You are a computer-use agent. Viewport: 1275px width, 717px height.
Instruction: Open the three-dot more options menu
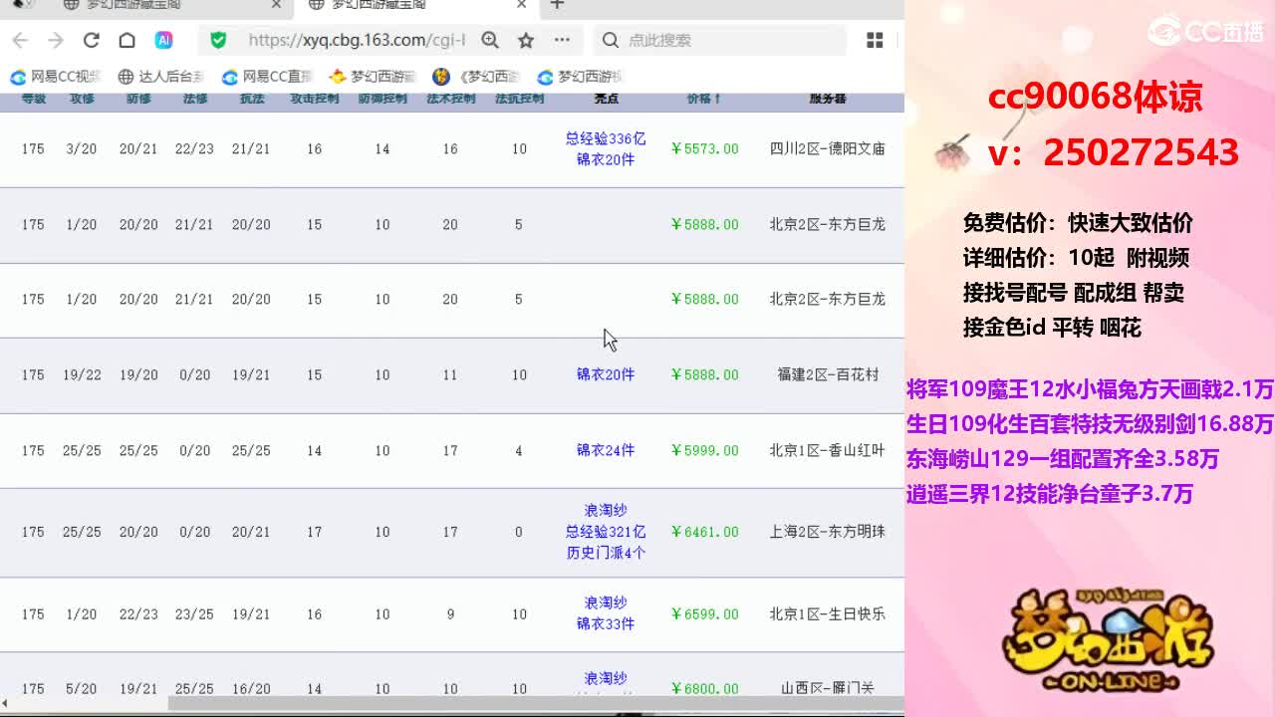[562, 40]
